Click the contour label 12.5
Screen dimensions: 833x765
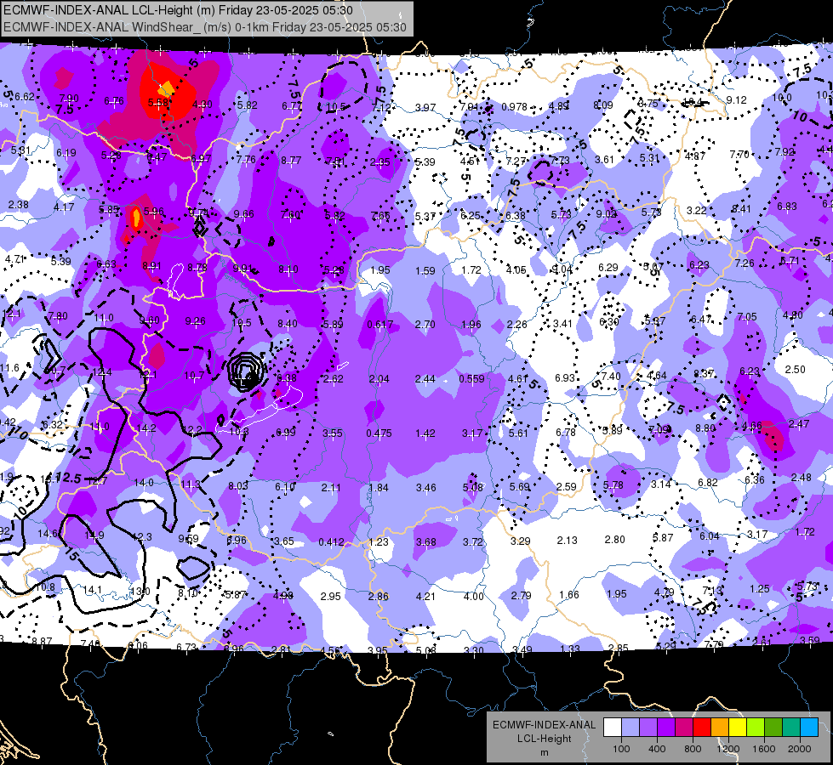(x=68, y=478)
